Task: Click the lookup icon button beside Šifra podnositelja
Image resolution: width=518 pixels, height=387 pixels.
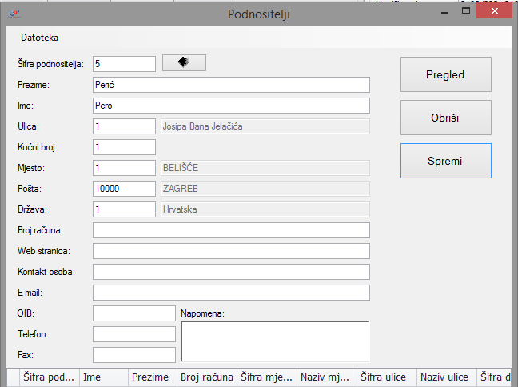Action: tap(184, 63)
